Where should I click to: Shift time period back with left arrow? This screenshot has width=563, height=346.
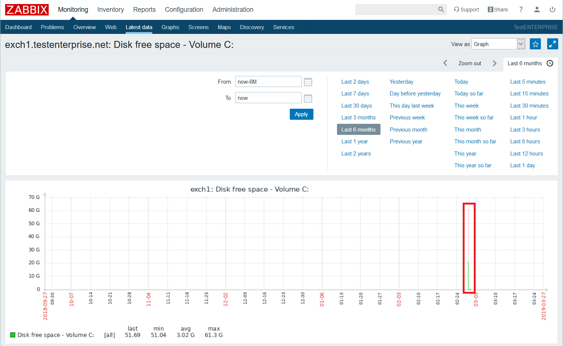445,63
